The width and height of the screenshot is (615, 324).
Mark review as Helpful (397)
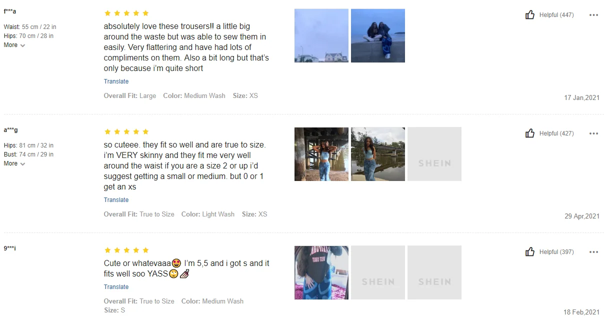pos(556,252)
